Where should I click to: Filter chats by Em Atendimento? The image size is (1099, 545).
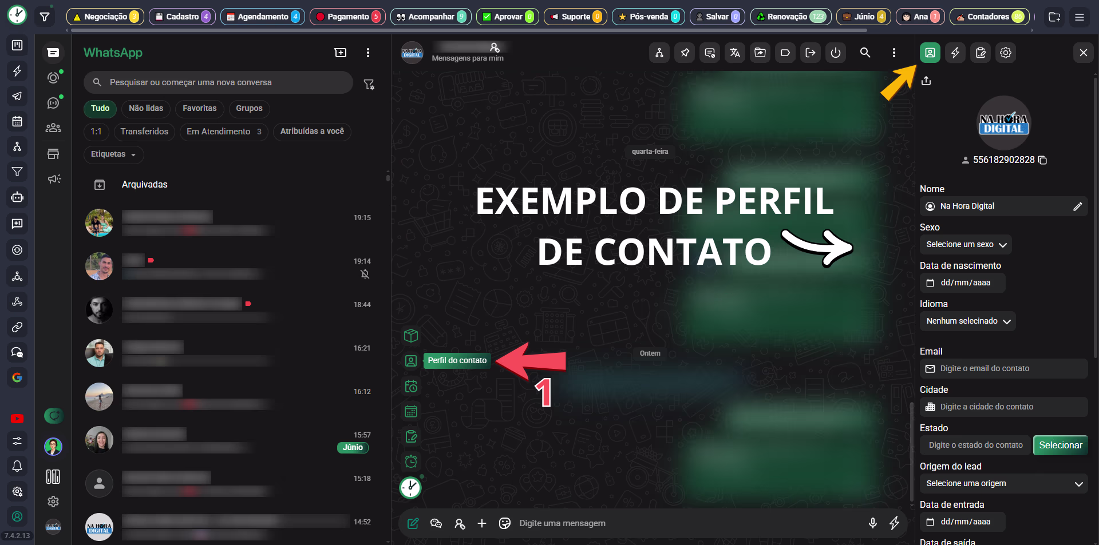(x=224, y=132)
